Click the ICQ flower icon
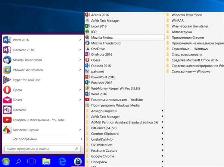This screenshot has width=224, height=167. [x=87, y=32]
